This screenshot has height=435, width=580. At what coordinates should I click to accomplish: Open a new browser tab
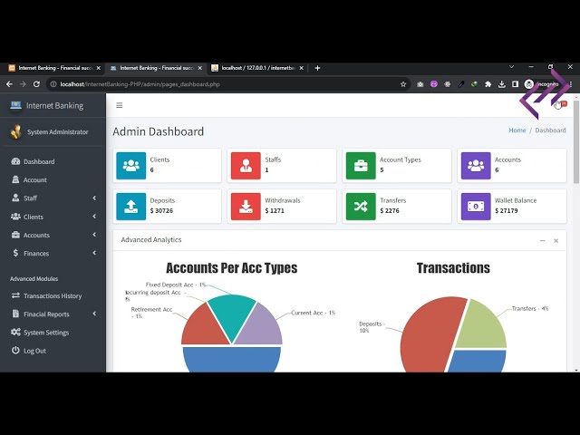coord(317,68)
